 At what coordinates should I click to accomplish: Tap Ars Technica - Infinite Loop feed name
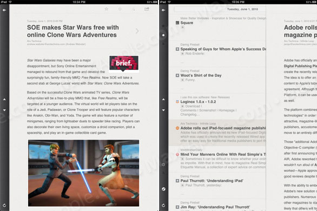[198, 123]
